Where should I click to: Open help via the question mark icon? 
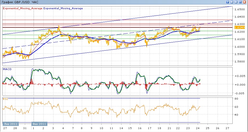[x=228, y=2]
